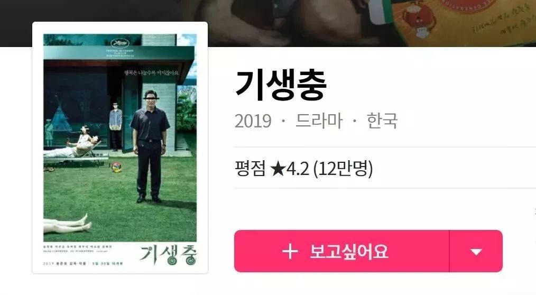Image resolution: width=536 pixels, height=295 pixels.
Task: Select the 한국 country label
Action: pyautogui.click(x=382, y=121)
